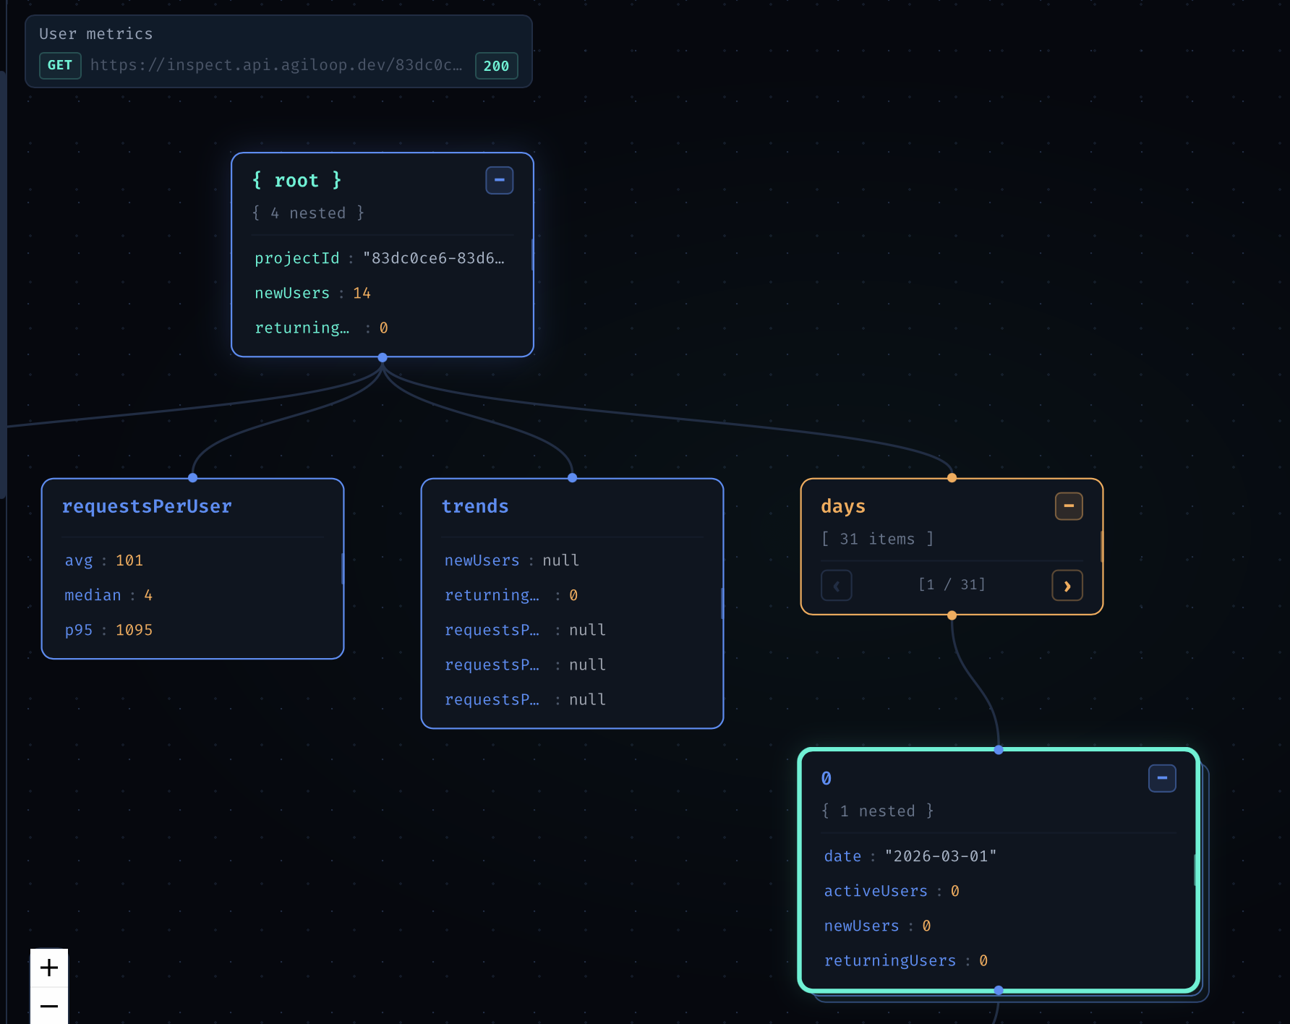Collapse the highlighted first day card
The height and width of the screenshot is (1024, 1290).
coord(1162,778)
